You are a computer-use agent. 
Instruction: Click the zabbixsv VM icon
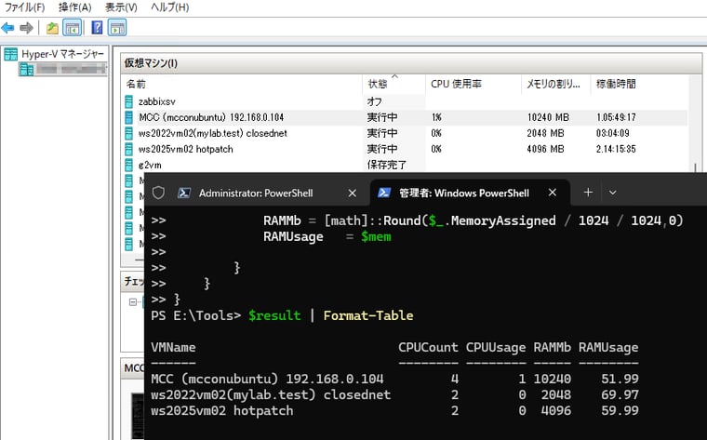pos(129,101)
